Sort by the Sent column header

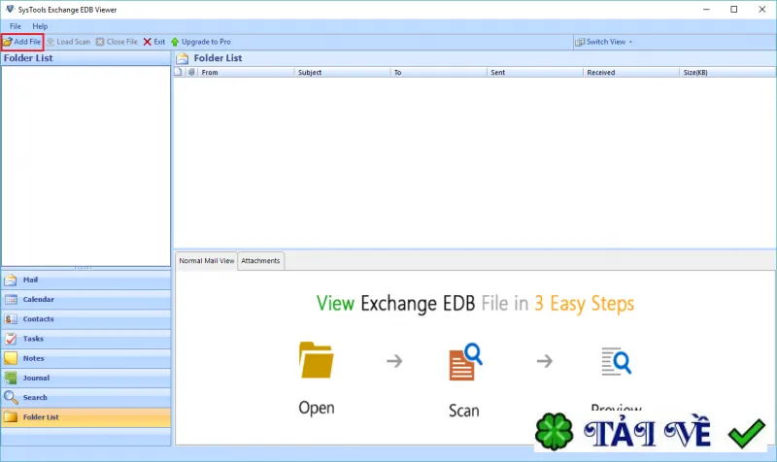(x=535, y=72)
